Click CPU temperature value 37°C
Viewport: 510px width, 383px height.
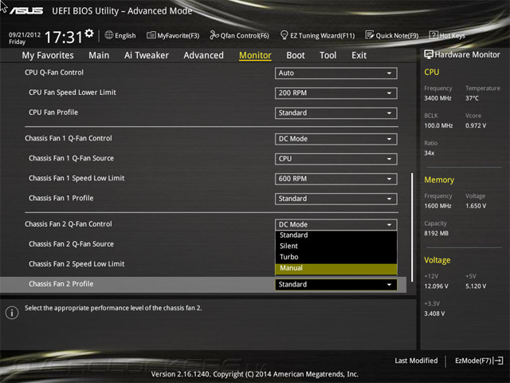coord(472,98)
